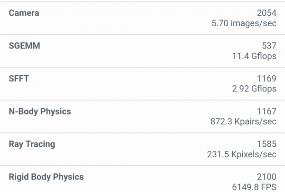Tap the SGEMM score 537

click(269, 46)
